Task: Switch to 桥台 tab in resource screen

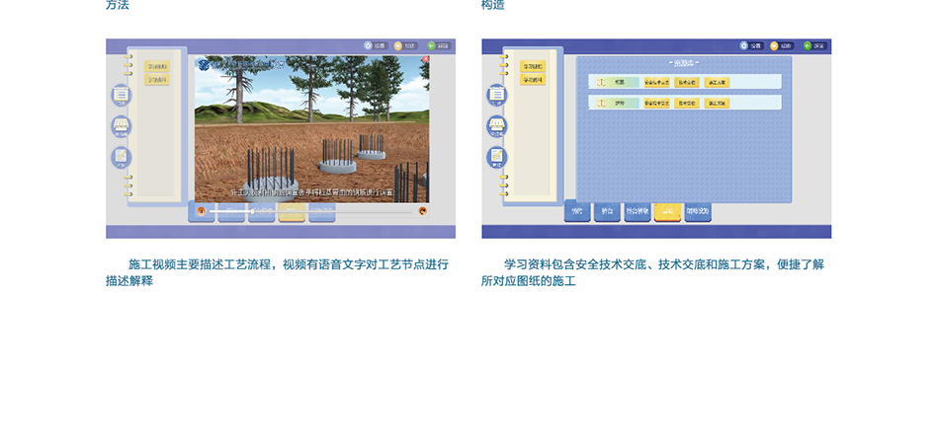Action: click(607, 211)
